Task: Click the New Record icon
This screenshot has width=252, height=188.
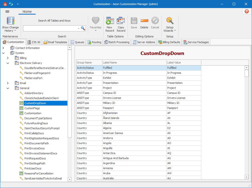Action: [x=110, y=21]
